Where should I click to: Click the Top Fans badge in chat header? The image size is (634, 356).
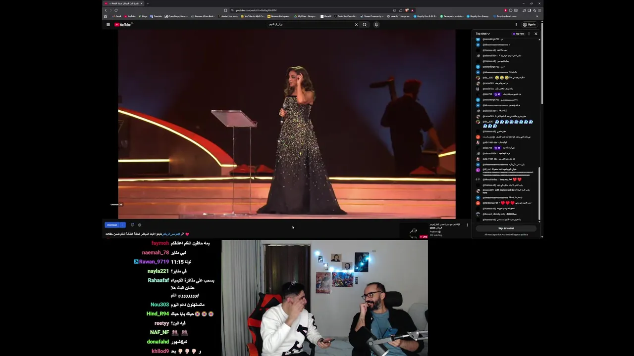point(519,34)
